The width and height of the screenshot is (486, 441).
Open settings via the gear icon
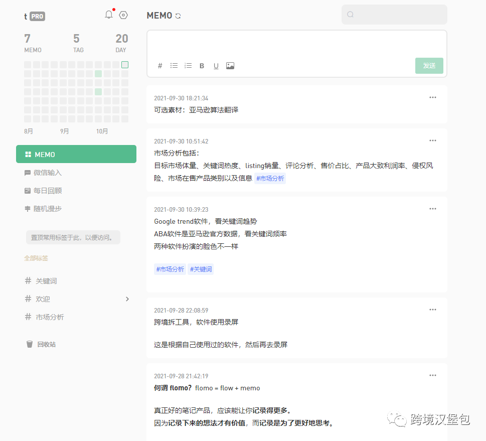pyautogui.click(x=123, y=16)
